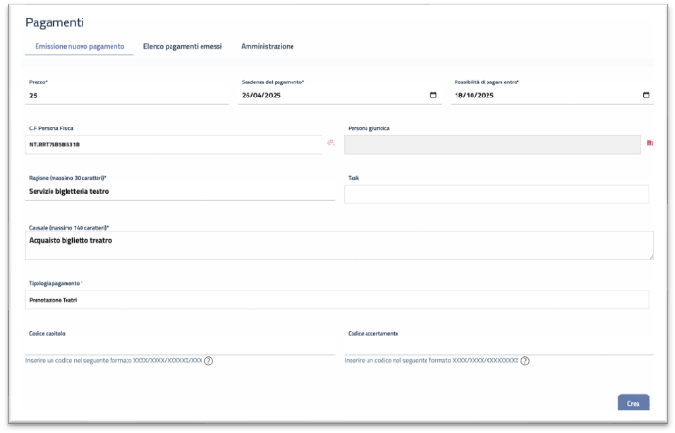Click the C.F. Persona Fisica field
The image size is (675, 433).
pos(173,144)
